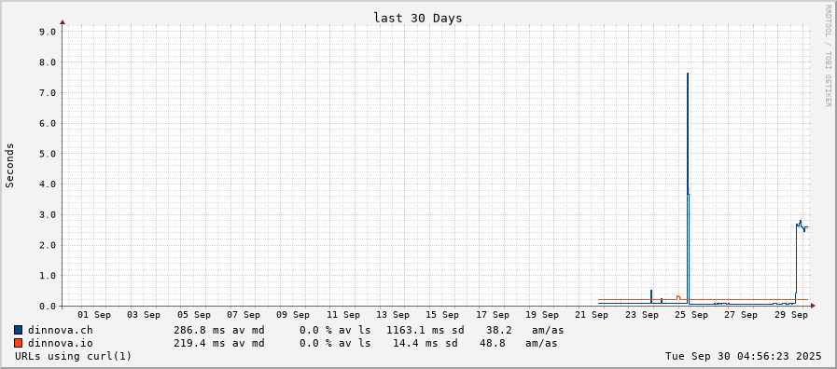Click the small orange bump near 25 Sep

[678, 297]
